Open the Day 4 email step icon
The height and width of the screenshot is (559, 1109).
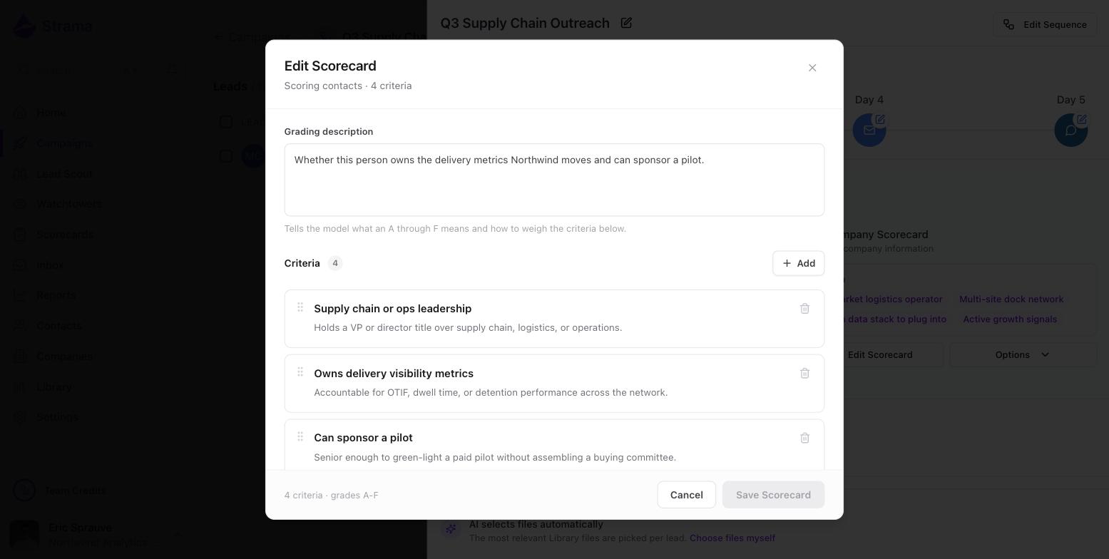click(869, 130)
